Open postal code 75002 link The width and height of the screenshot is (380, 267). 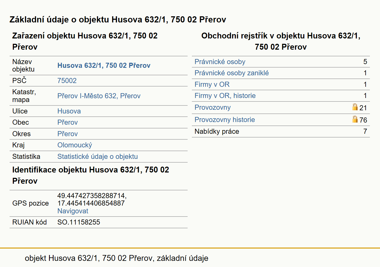click(67, 81)
